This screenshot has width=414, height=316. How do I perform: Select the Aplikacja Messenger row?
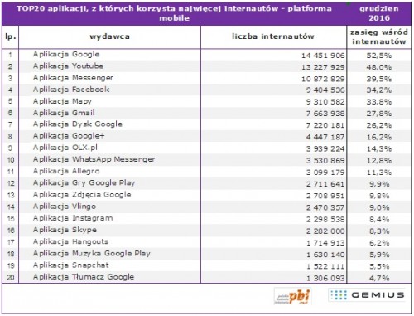(x=206, y=78)
